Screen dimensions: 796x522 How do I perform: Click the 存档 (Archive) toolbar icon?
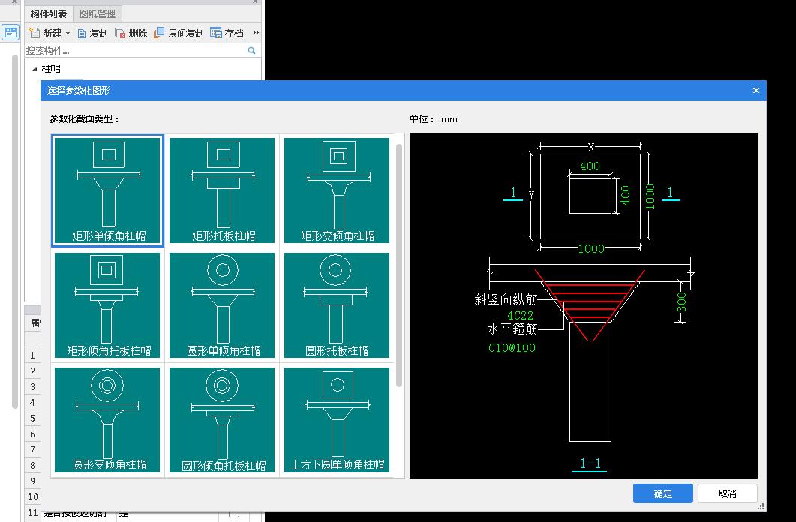216,33
